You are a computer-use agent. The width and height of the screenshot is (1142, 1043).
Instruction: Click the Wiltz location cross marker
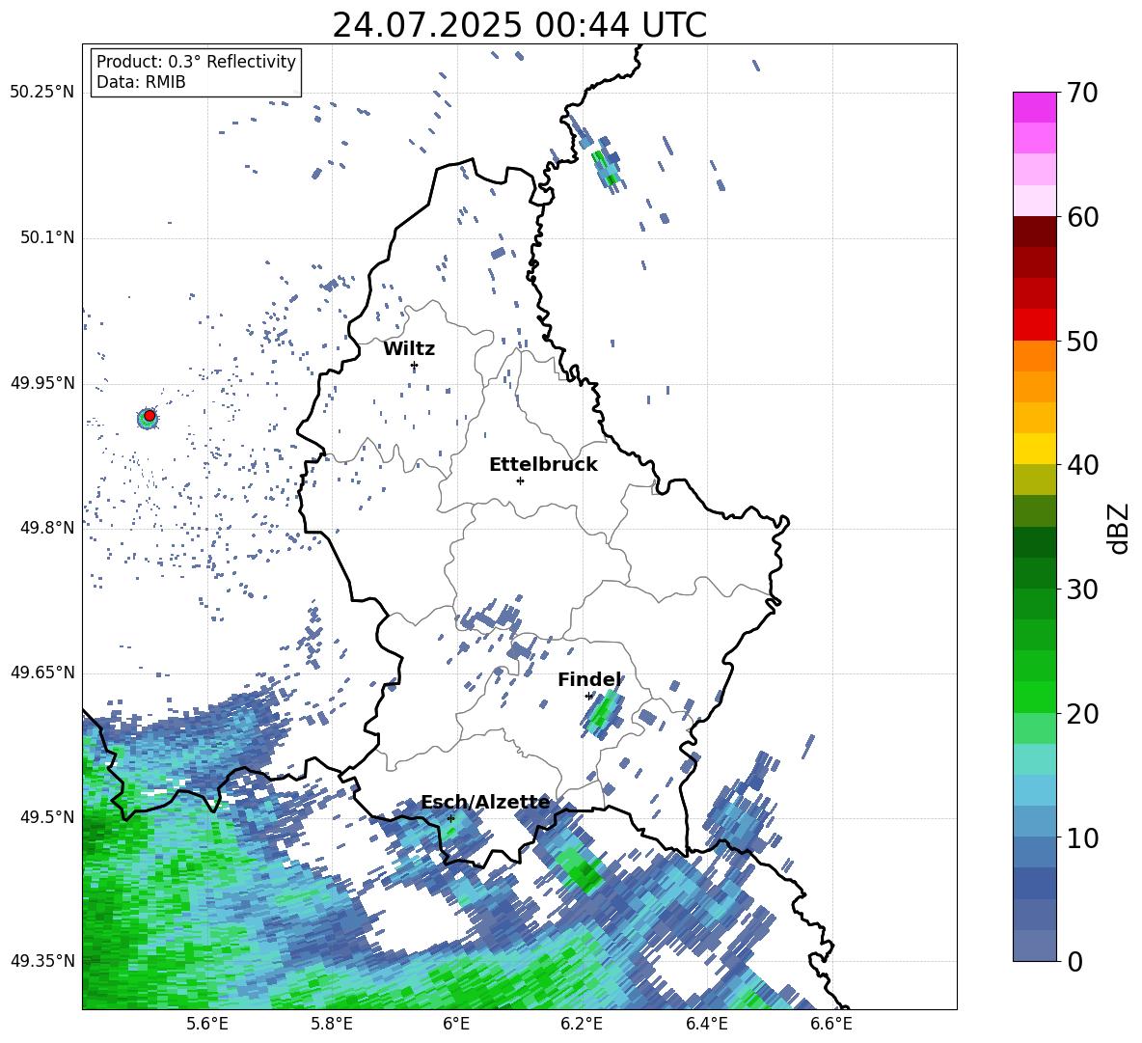click(415, 366)
